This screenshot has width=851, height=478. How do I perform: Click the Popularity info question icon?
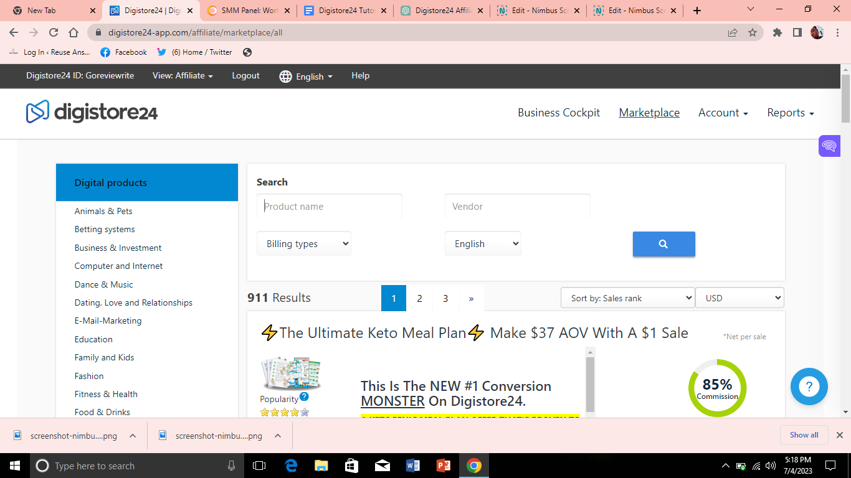coord(304,396)
